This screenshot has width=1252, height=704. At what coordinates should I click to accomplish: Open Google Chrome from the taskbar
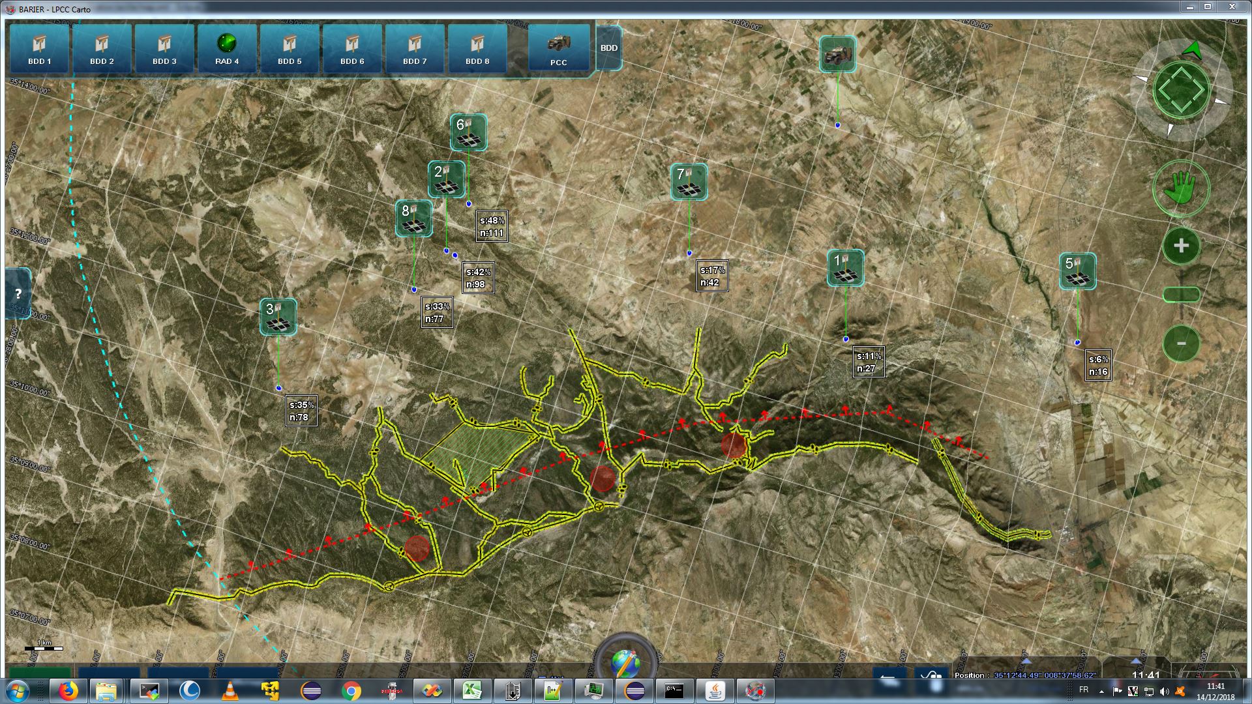tap(351, 690)
